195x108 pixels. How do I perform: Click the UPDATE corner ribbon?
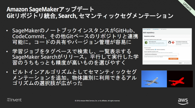click(187, 7)
